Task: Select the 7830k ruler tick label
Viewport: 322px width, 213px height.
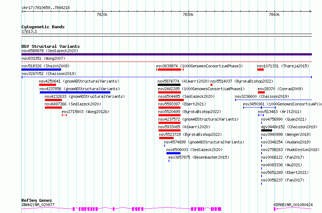Action: click(x=188, y=14)
